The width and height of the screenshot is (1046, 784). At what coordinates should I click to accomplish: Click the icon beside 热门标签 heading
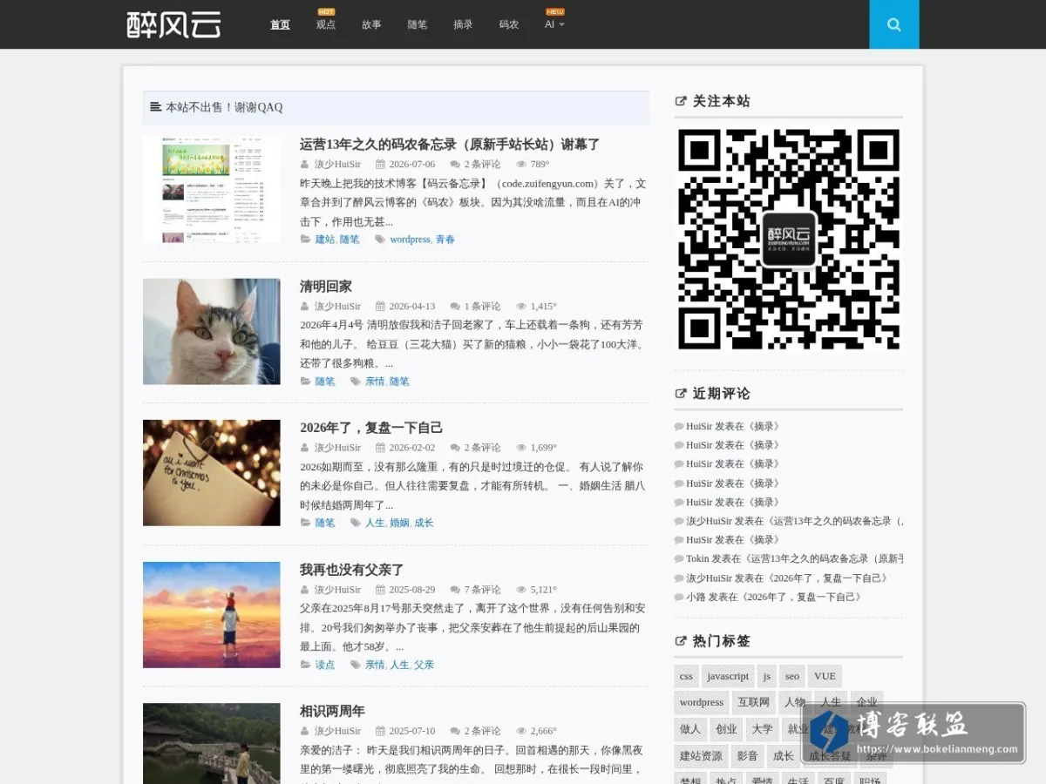[x=681, y=641]
